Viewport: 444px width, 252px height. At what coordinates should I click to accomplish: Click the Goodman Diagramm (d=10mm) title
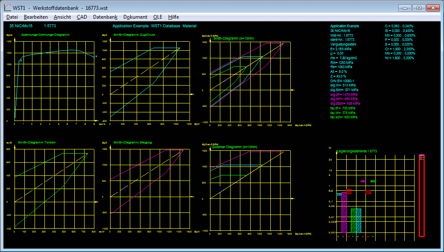[x=235, y=147]
